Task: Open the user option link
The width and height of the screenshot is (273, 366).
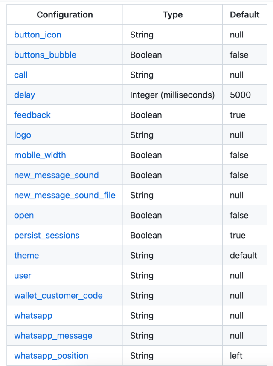Action: coord(23,275)
